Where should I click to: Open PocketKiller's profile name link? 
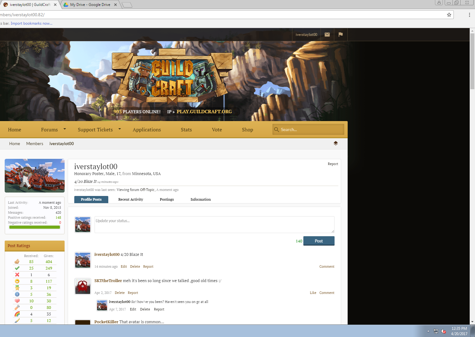click(106, 322)
